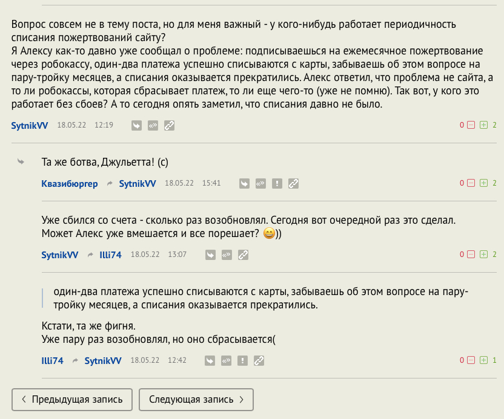The width and height of the screenshot is (504, 419).
Task: Click the 15:41 timestamp on Квазибюргер's comment
Action: [x=211, y=183]
